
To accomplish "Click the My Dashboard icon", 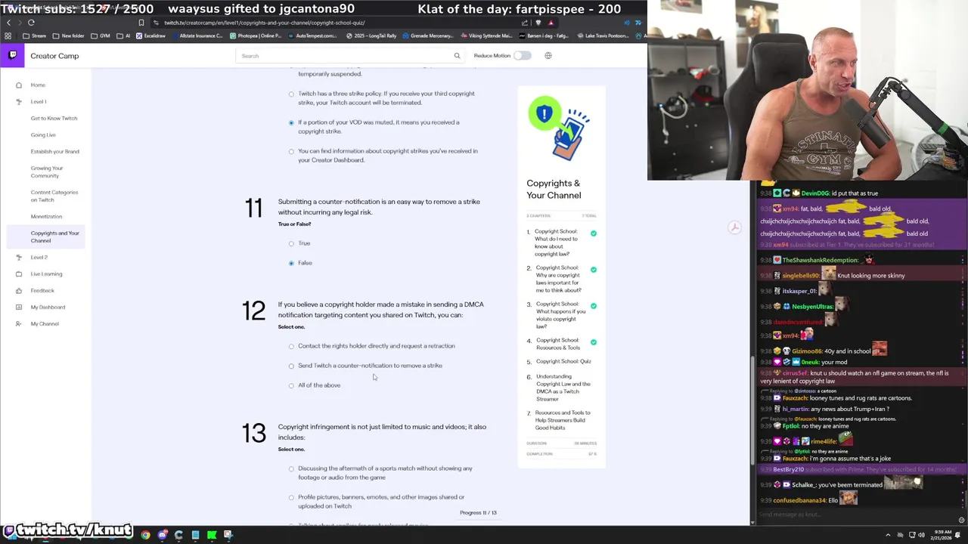I will [19, 307].
